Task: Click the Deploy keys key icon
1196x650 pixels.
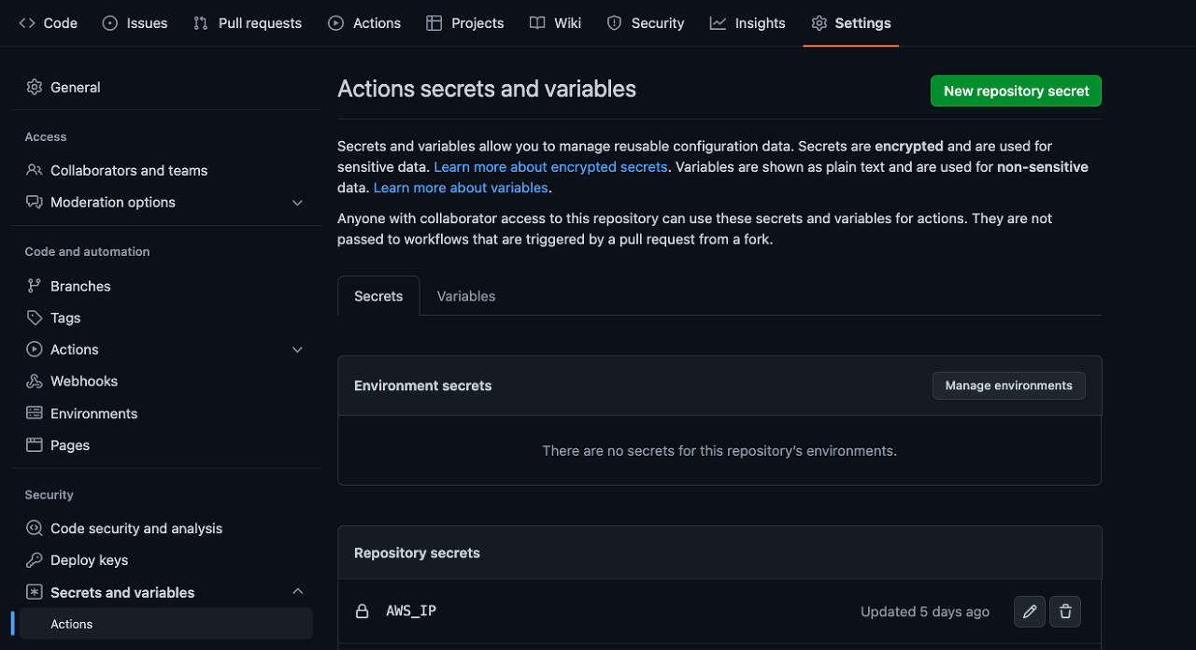Action: 35,560
